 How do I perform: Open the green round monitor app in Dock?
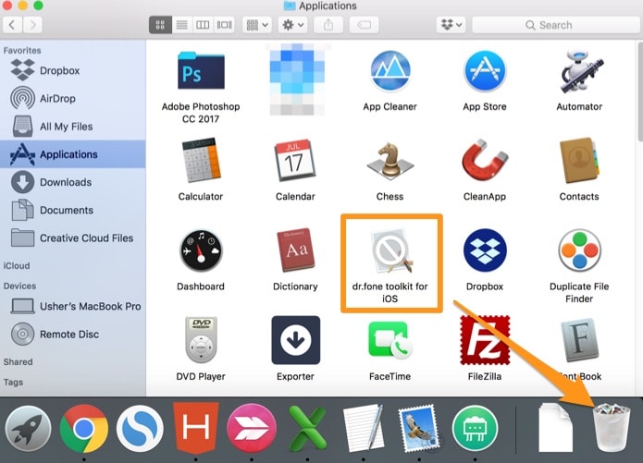click(476, 429)
